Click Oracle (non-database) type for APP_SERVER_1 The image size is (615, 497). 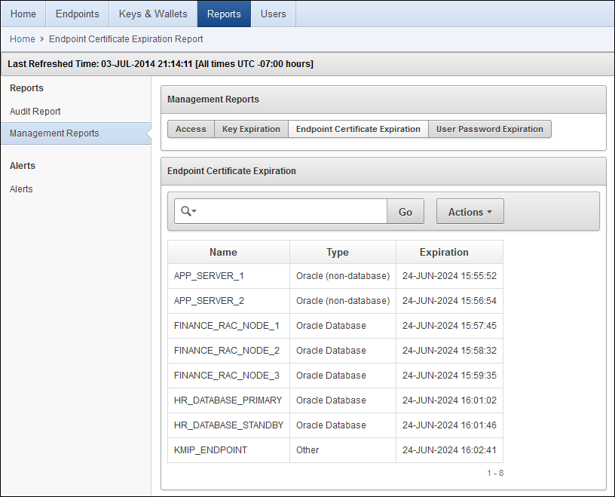343,276
